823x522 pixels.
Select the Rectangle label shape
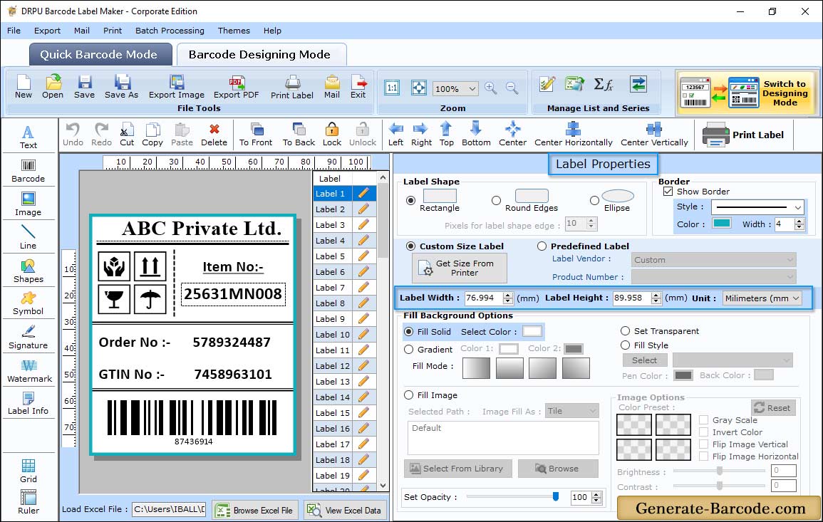(410, 200)
